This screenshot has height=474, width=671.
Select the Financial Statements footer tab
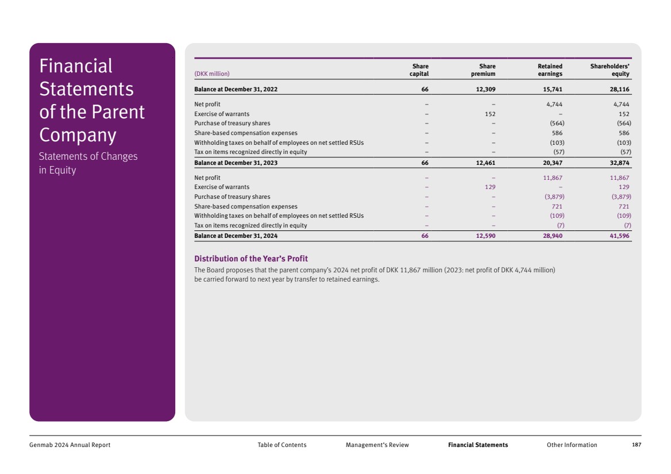[x=477, y=445]
